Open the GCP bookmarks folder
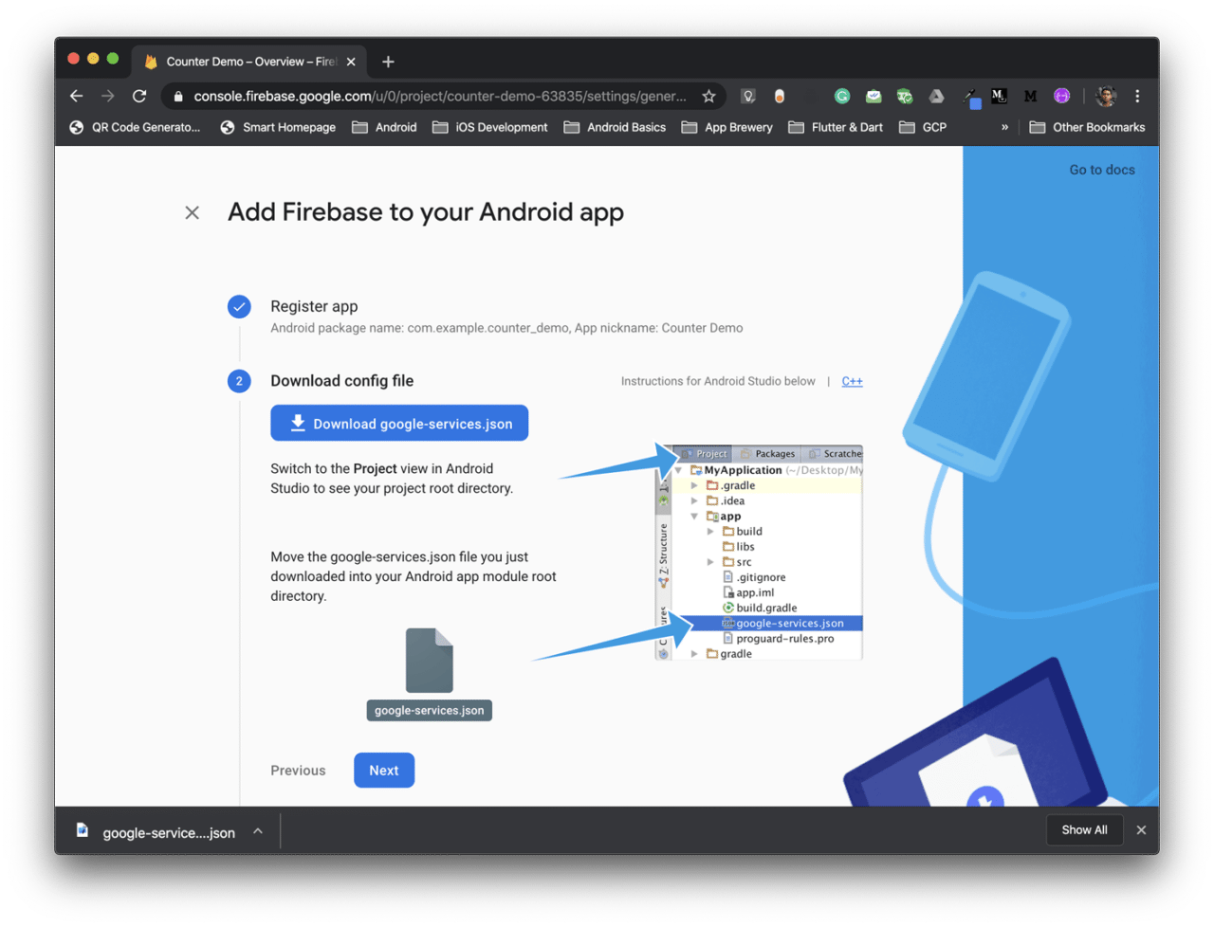Image resolution: width=1214 pixels, height=927 pixels. (x=923, y=127)
